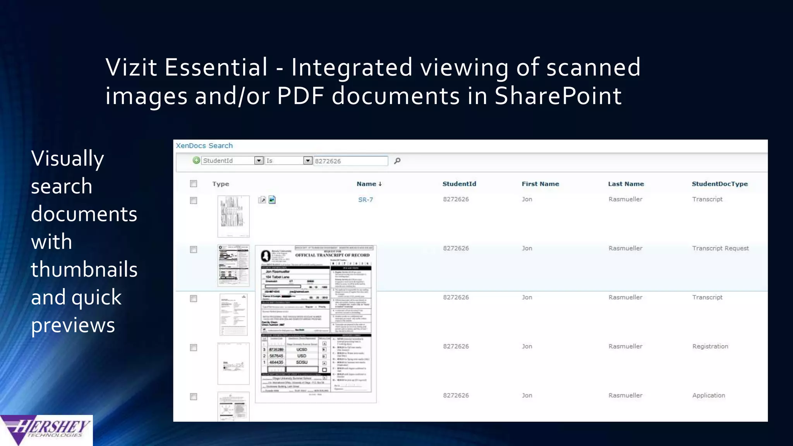
Task: Click the Official Transcript of Record preview
Action: pos(316,324)
